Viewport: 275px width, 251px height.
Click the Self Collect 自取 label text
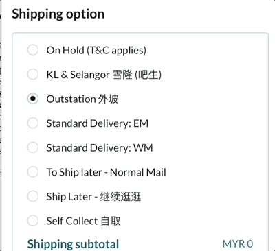tap(83, 221)
